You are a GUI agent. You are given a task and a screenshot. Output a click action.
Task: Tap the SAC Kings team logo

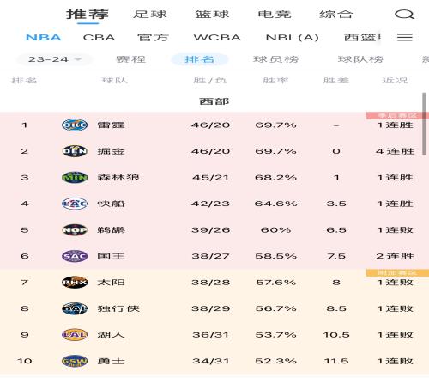[75, 256]
